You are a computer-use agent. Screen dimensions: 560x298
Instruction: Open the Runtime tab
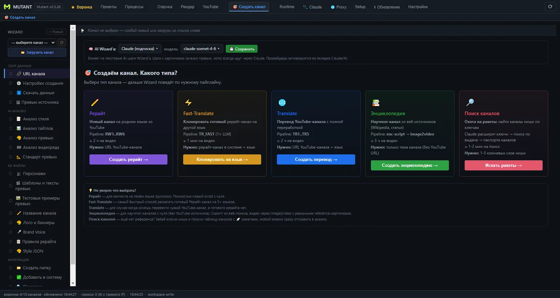pyautogui.click(x=287, y=7)
